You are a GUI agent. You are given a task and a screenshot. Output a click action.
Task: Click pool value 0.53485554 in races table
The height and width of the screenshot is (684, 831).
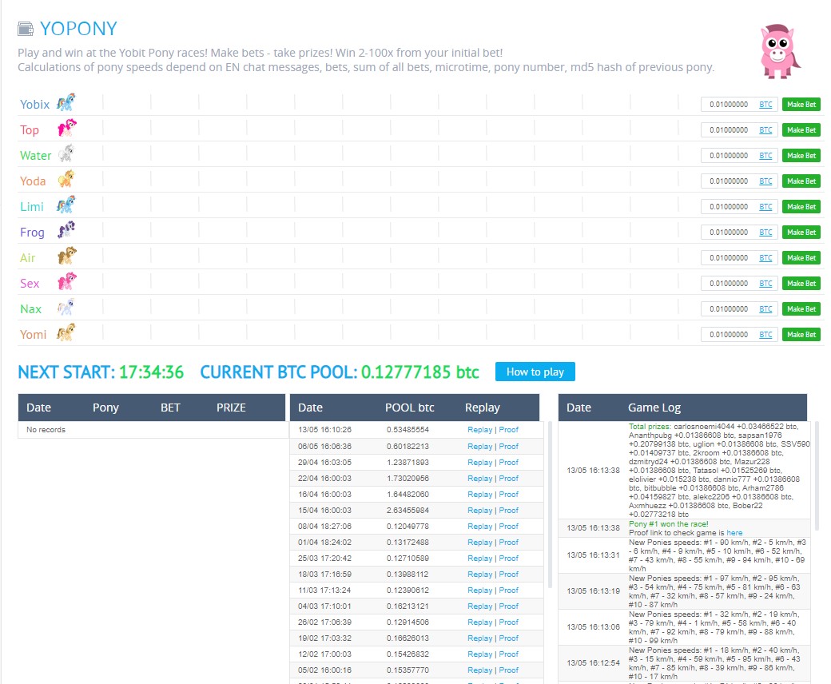(408, 430)
